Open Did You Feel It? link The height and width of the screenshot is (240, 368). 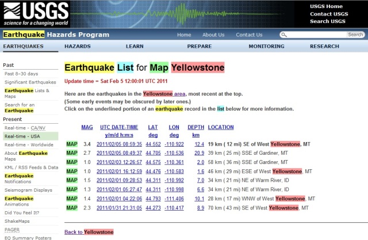(x=22, y=213)
